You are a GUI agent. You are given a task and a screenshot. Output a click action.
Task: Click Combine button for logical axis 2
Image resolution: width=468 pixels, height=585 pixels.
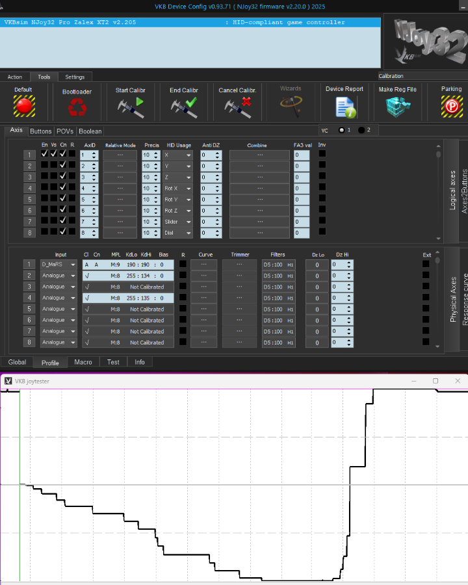(259, 166)
